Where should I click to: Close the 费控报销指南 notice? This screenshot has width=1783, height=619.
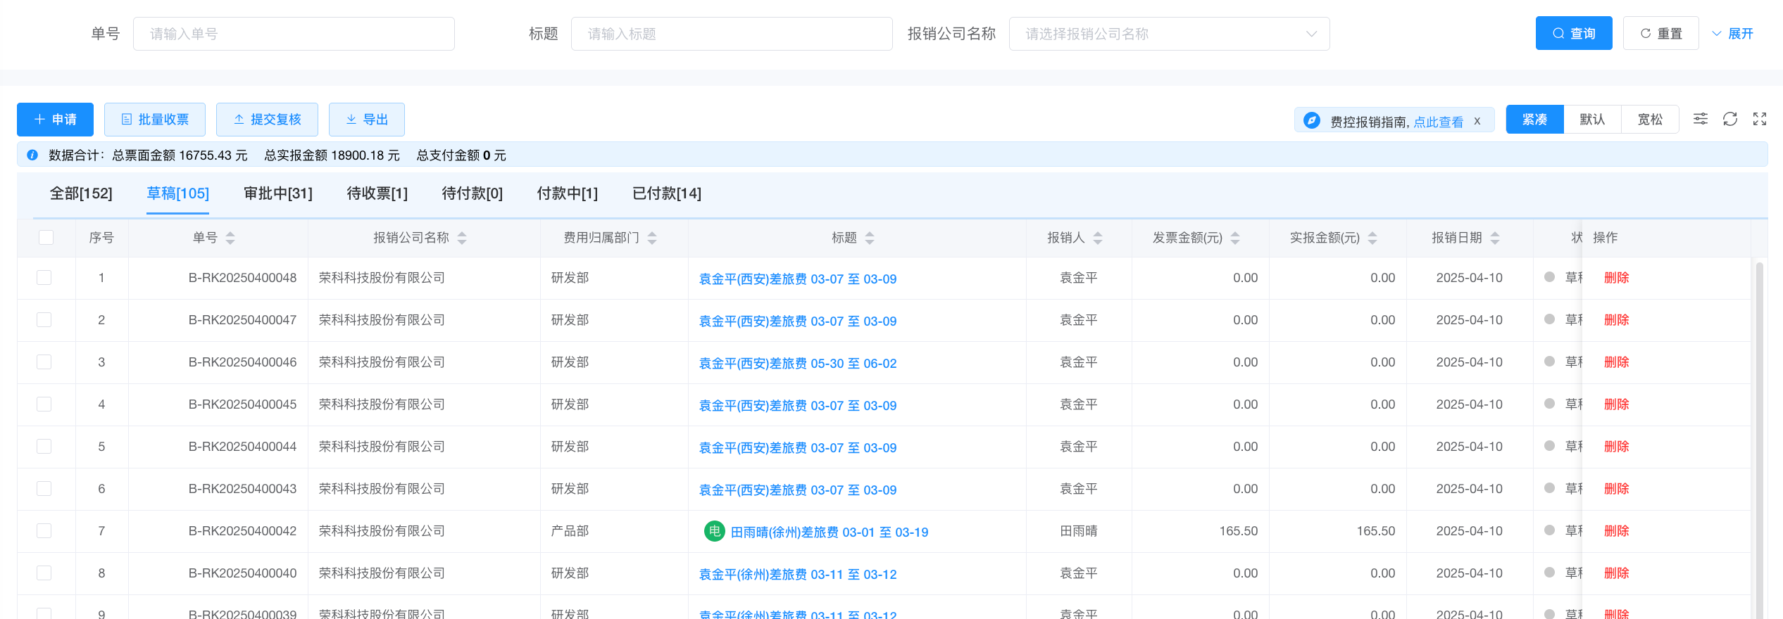[x=1477, y=121]
